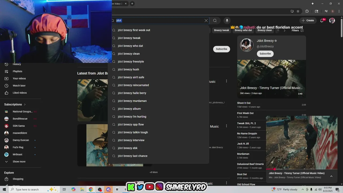Screen dimensions: 343x193
Task: Choose suggestion 'jdot breezy opp flow'
Action: click(158, 124)
